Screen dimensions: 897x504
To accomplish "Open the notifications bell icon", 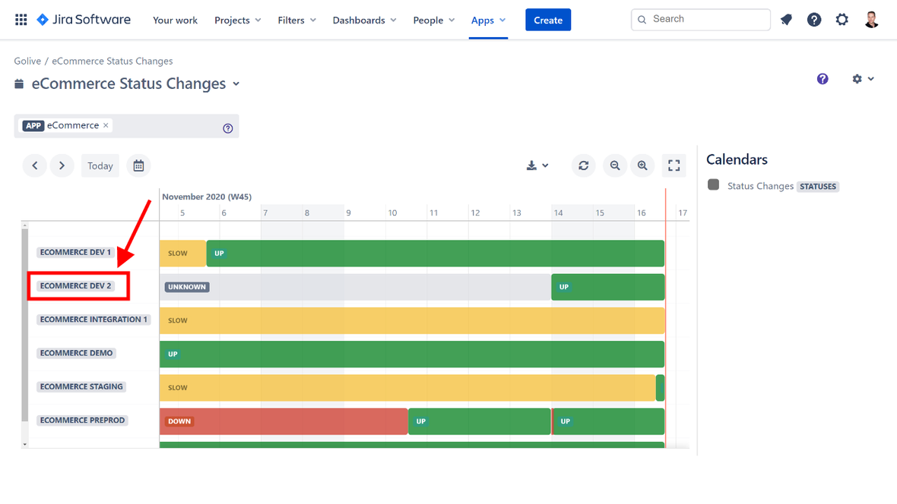I will pos(786,20).
